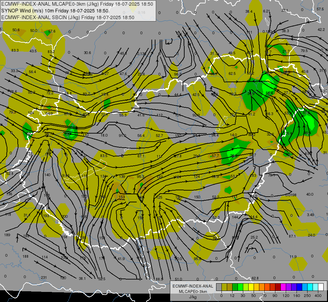Click the '30' label on the legend scale
The height and width of the screenshot is (302, 328).
(243, 296)
